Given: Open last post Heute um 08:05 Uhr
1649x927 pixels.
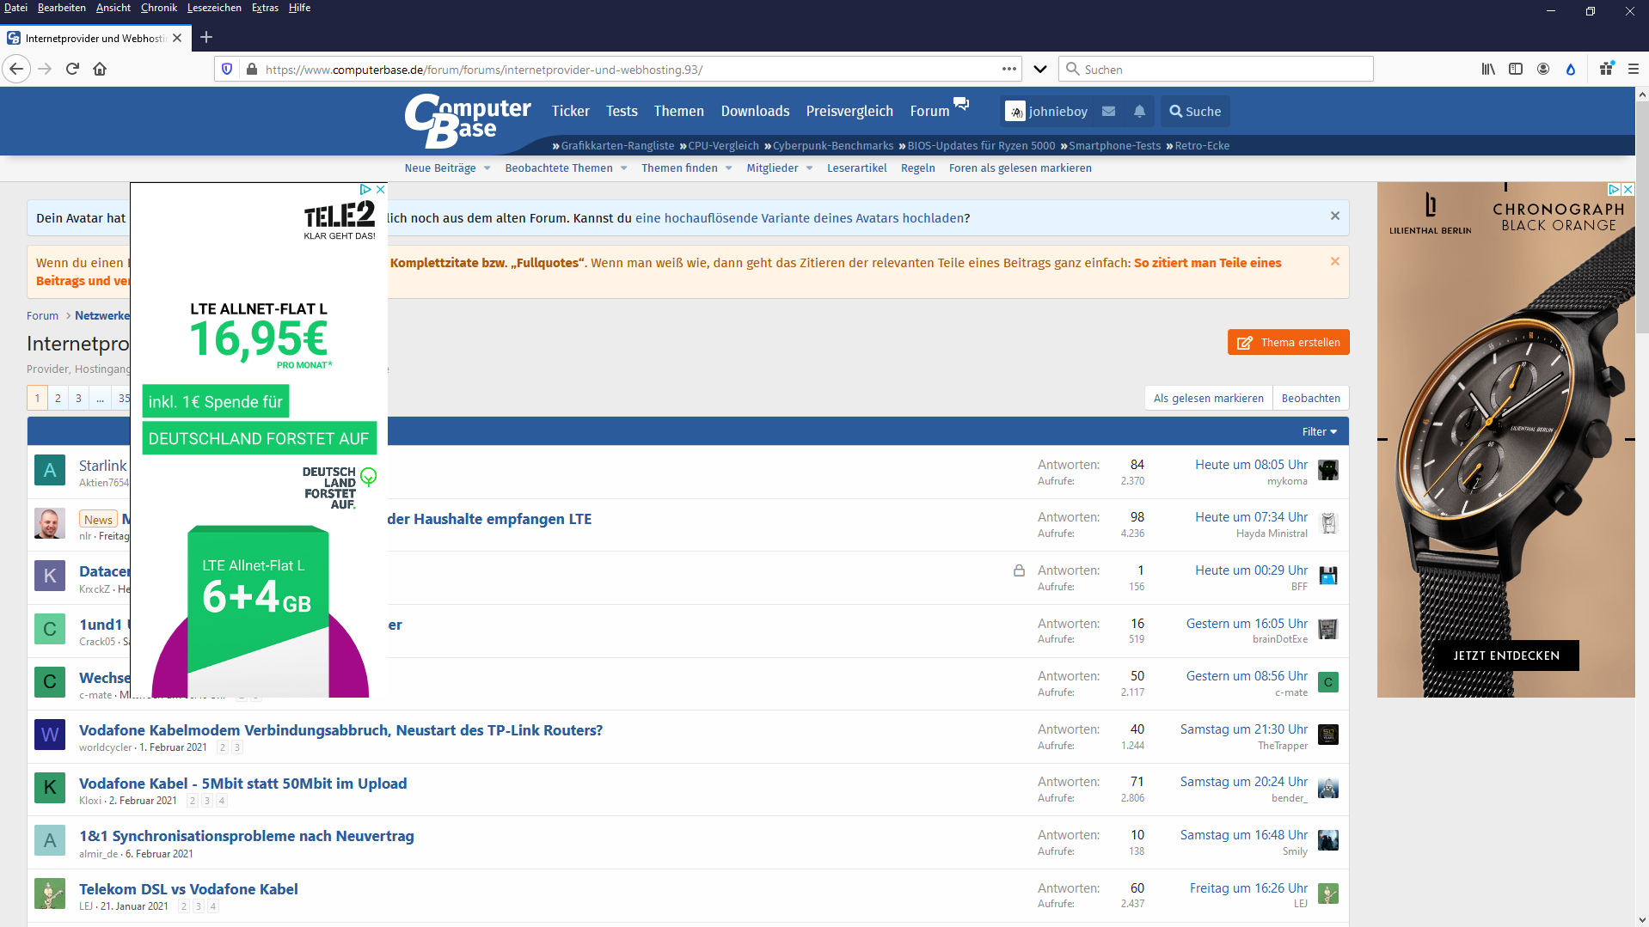Looking at the screenshot, I should 1251,465.
